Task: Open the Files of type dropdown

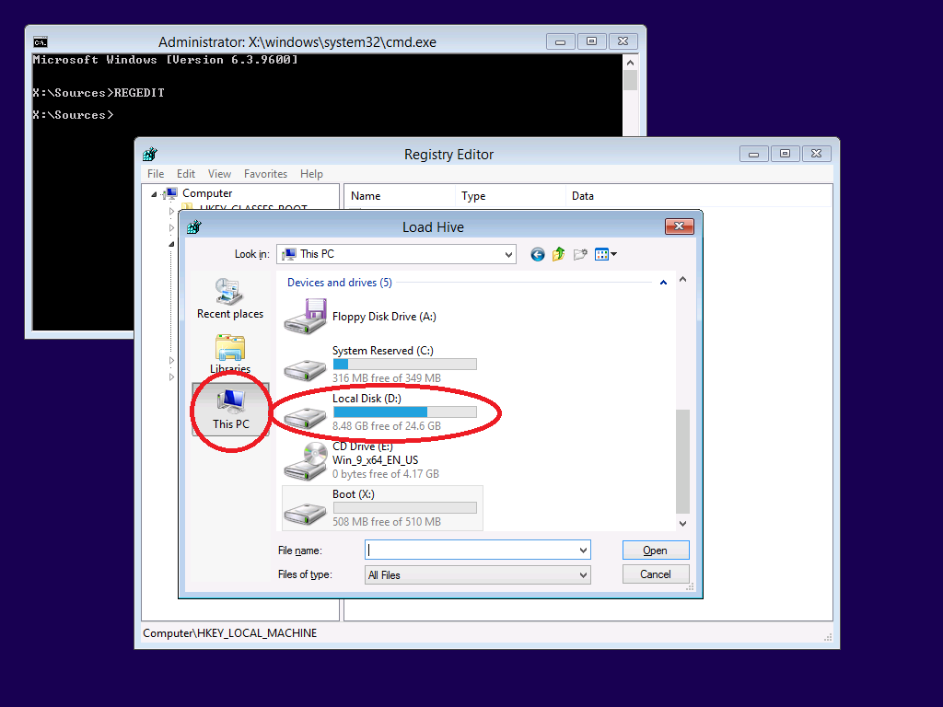Action: pos(582,574)
